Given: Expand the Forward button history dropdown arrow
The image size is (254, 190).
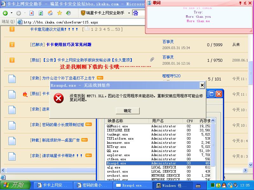Looking at the screenshot, I should 25,13.
